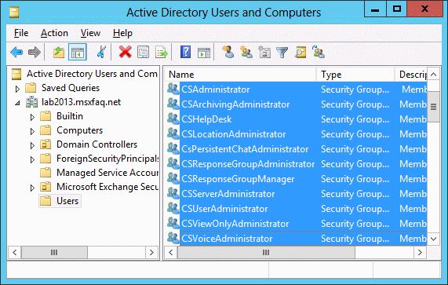Click the blue Help question mark icon
Image resolution: width=448 pixels, height=285 pixels.
click(x=185, y=52)
